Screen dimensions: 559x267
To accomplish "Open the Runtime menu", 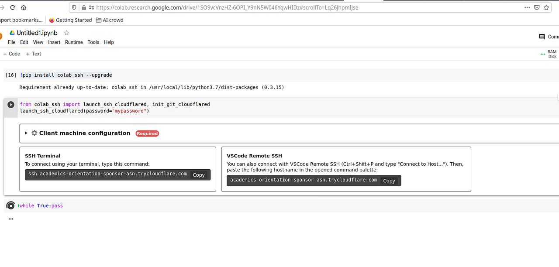I will pos(74,42).
